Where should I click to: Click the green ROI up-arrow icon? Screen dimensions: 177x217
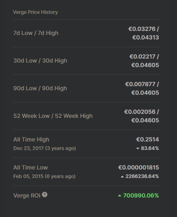[x=120, y=195]
